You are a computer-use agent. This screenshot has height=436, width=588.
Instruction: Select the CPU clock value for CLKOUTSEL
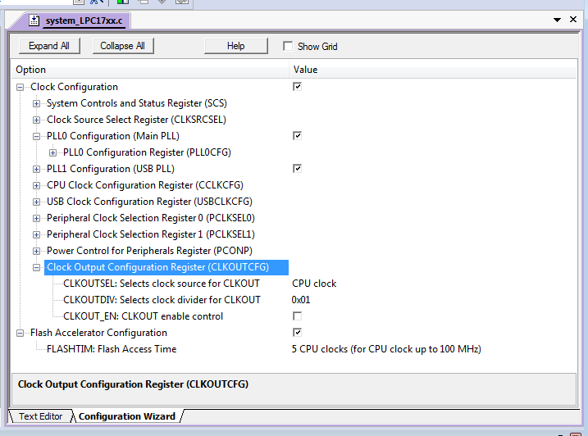pyautogui.click(x=315, y=284)
